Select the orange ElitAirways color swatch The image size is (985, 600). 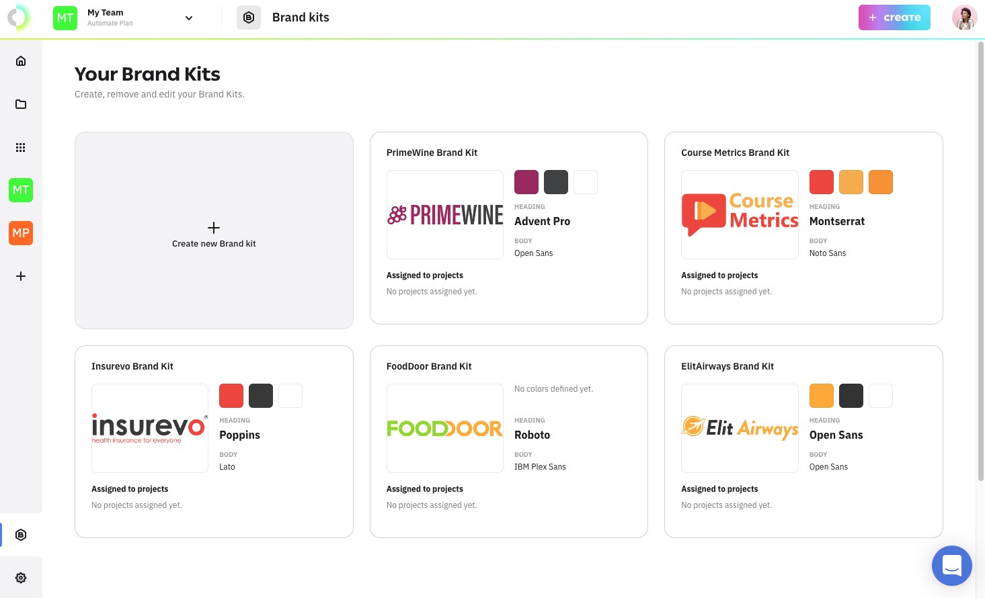pos(821,396)
